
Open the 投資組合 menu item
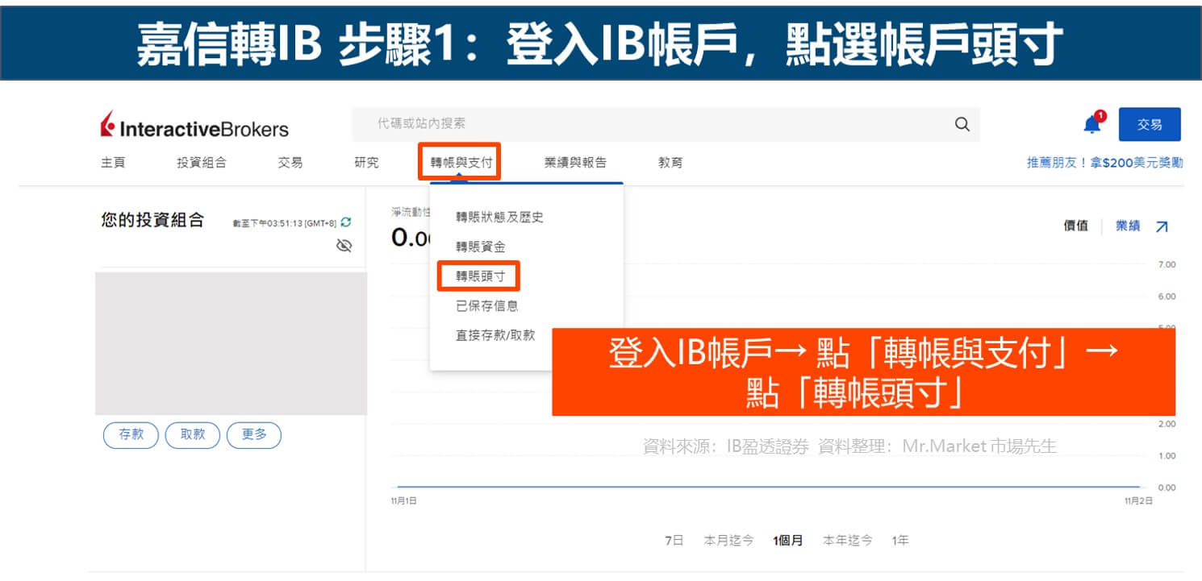click(x=202, y=163)
